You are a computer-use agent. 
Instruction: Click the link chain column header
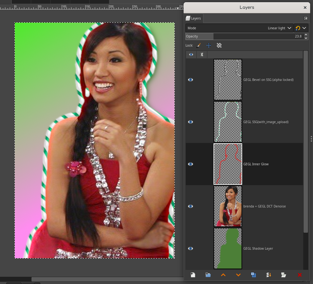202,54
